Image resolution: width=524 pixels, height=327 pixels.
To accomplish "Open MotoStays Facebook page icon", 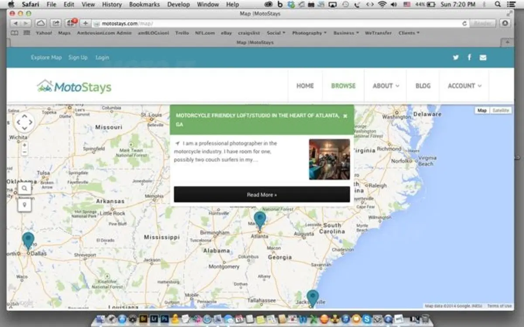I will point(469,57).
